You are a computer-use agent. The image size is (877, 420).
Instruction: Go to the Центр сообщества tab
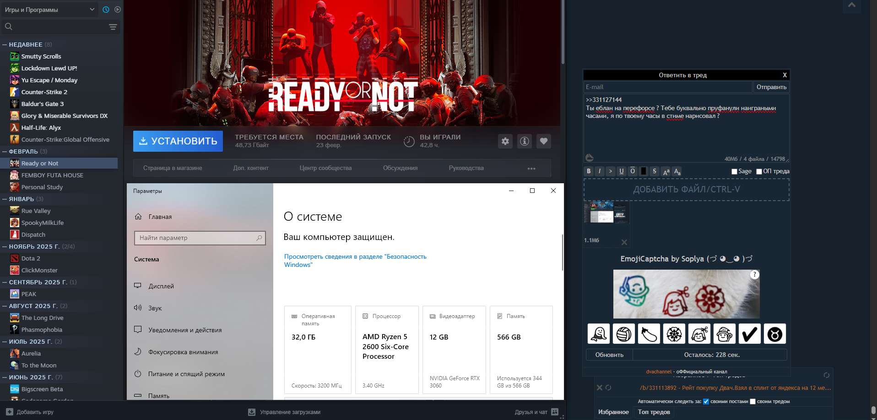[x=325, y=168]
